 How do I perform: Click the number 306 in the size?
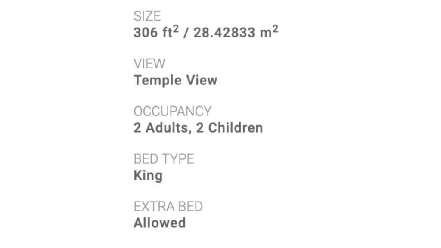point(146,33)
